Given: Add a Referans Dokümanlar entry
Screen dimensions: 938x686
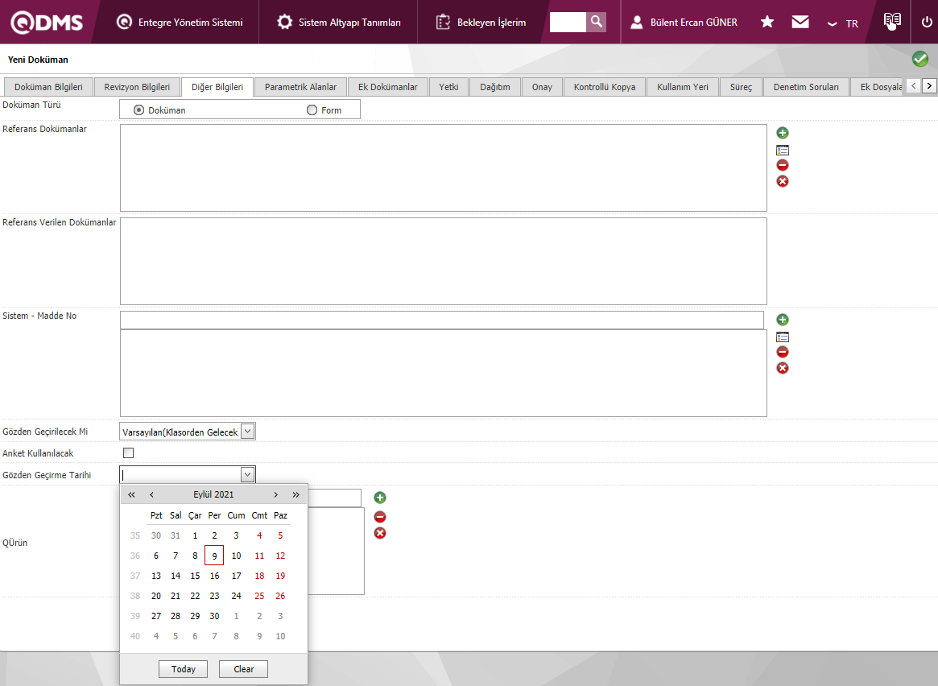Looking at the screenshot, I should [783, 133].
